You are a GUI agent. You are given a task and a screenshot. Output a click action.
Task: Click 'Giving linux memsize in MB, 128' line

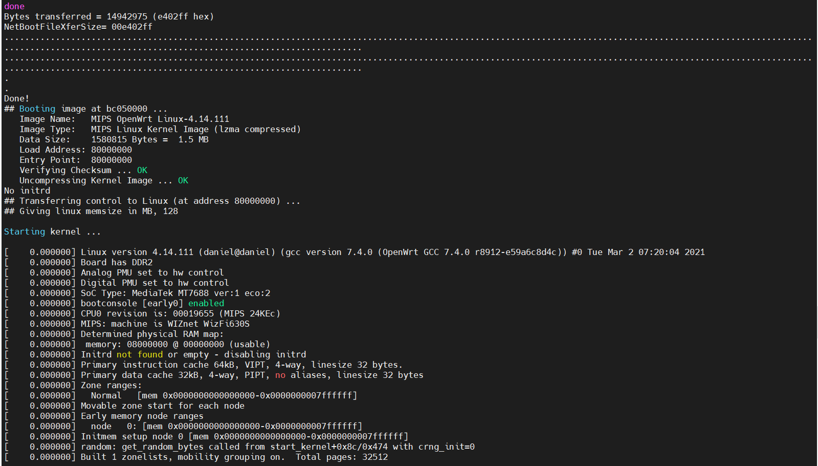[91, 211]
